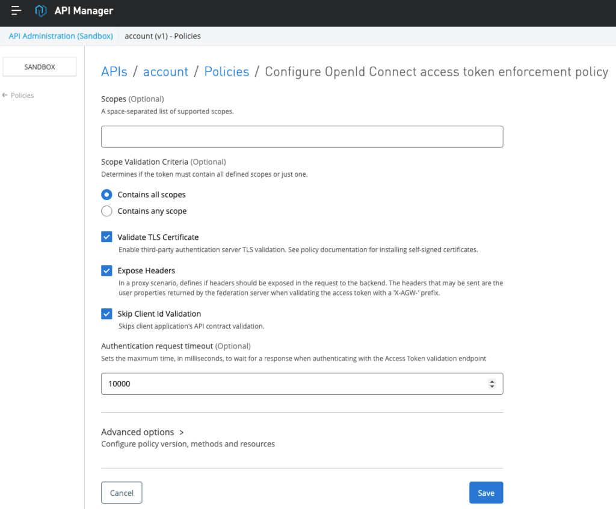
Task: Go back to Policies via heading breadcrumb
Action: pos(226,72)
